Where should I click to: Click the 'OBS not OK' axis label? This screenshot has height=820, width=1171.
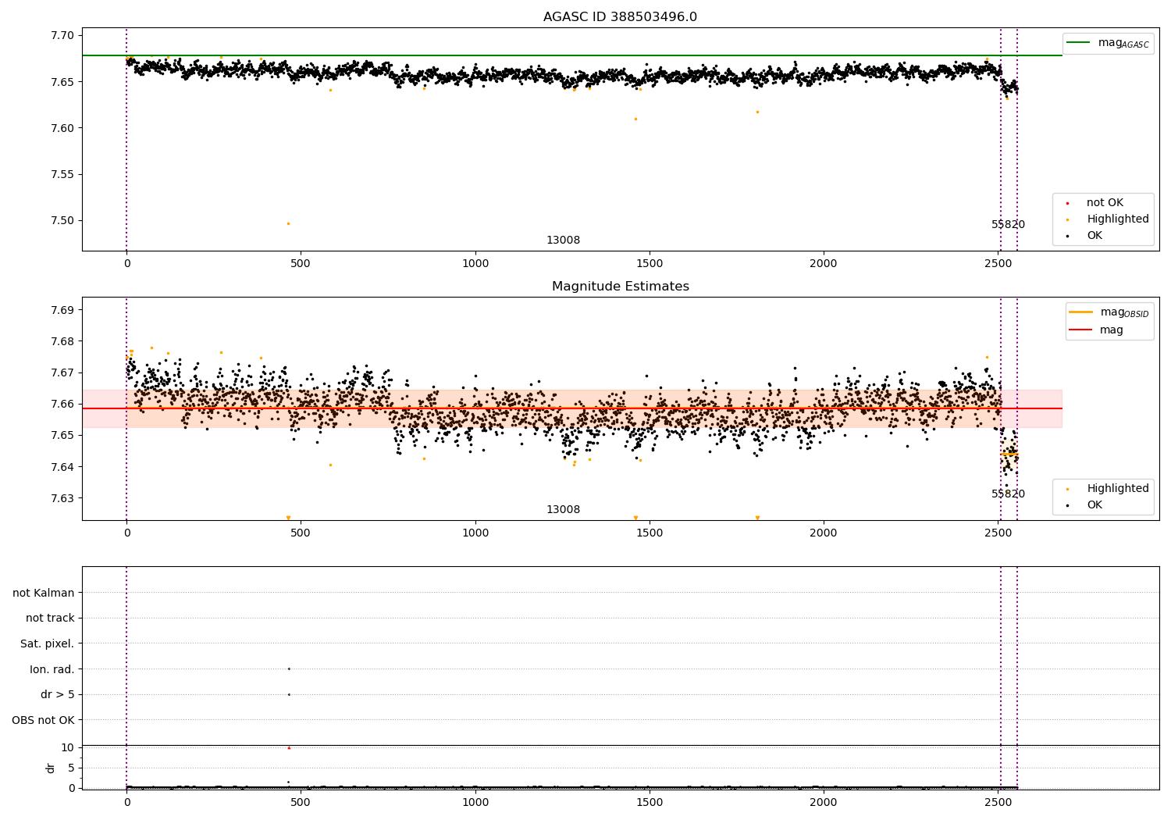43,720
